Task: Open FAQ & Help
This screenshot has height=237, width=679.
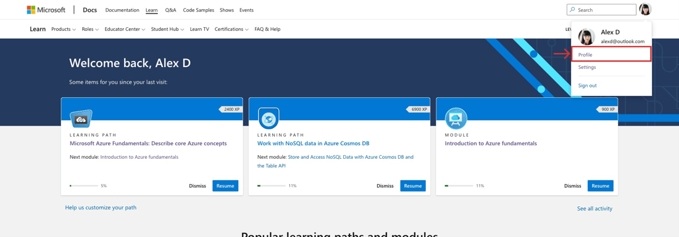Action: (x=267, y=30)
